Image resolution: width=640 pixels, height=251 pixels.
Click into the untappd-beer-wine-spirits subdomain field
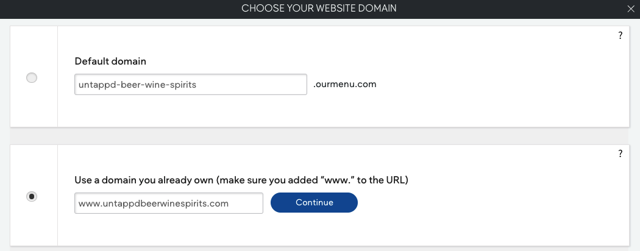191,85
